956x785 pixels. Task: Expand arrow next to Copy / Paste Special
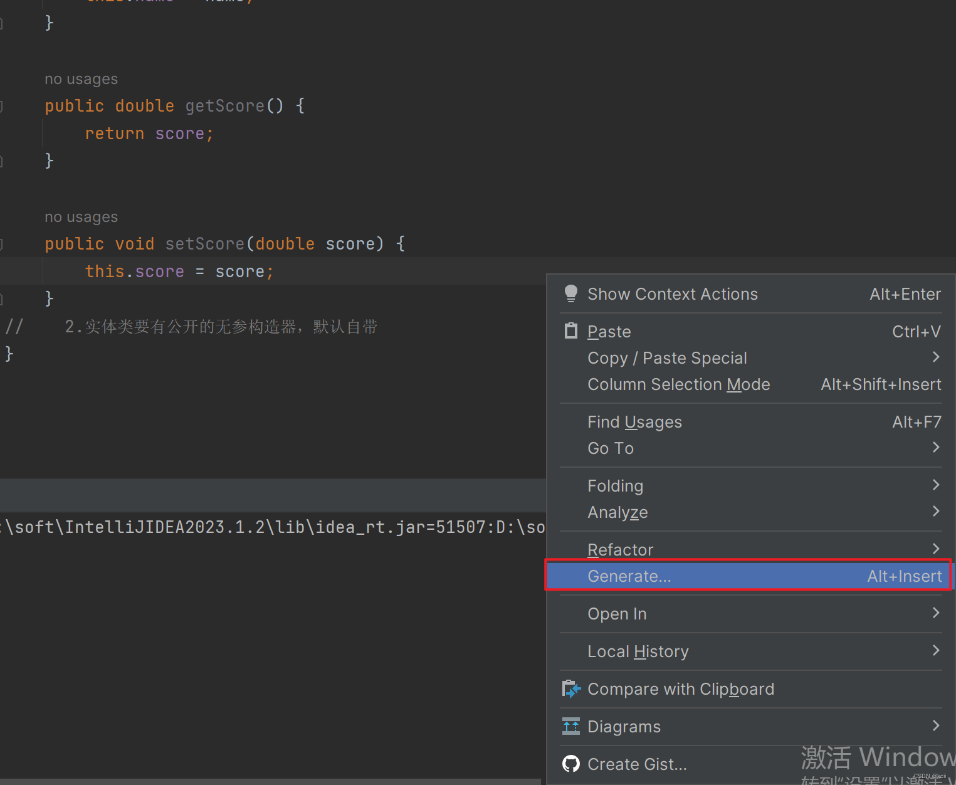(x=936, y=357)
